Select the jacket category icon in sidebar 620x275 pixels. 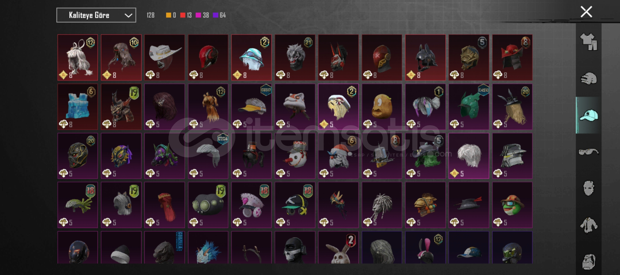[589, 225]
